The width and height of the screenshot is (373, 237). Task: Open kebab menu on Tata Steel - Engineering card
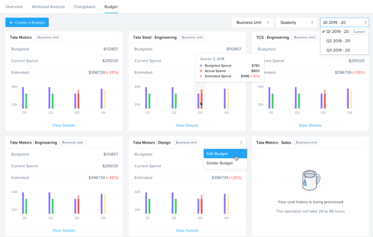[241, 37]
